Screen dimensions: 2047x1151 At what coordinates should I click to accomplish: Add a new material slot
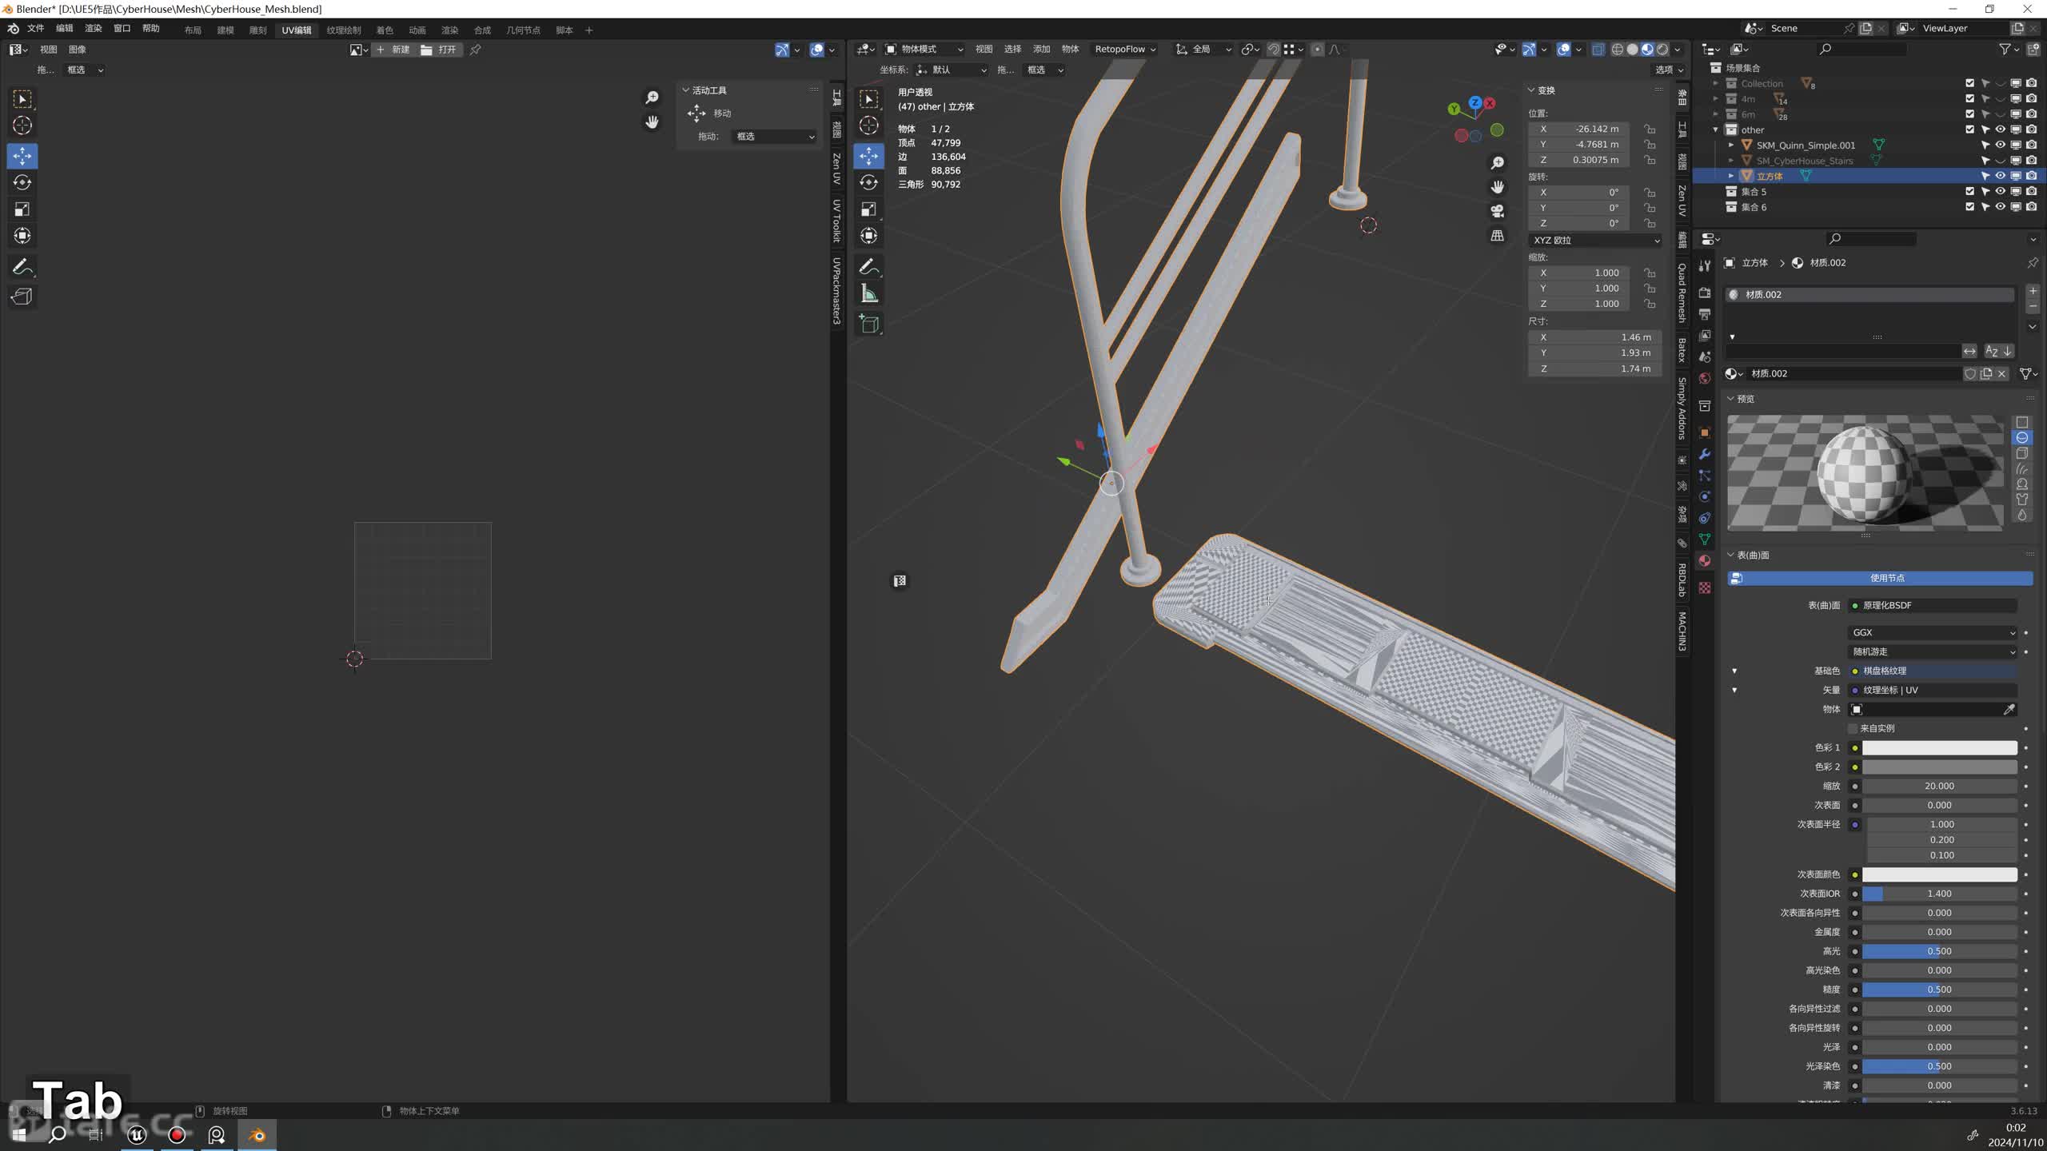click(2033, 291)
